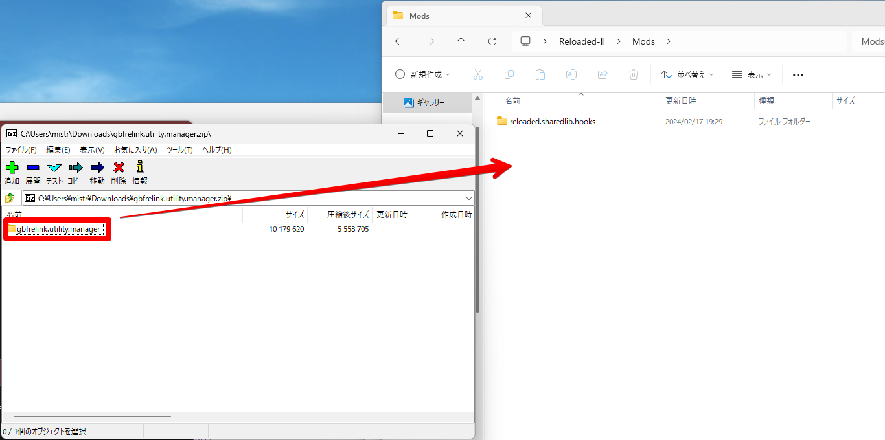Open the 7-Zip address bar dropdown

pyautogui.click(x=469, y=198)
